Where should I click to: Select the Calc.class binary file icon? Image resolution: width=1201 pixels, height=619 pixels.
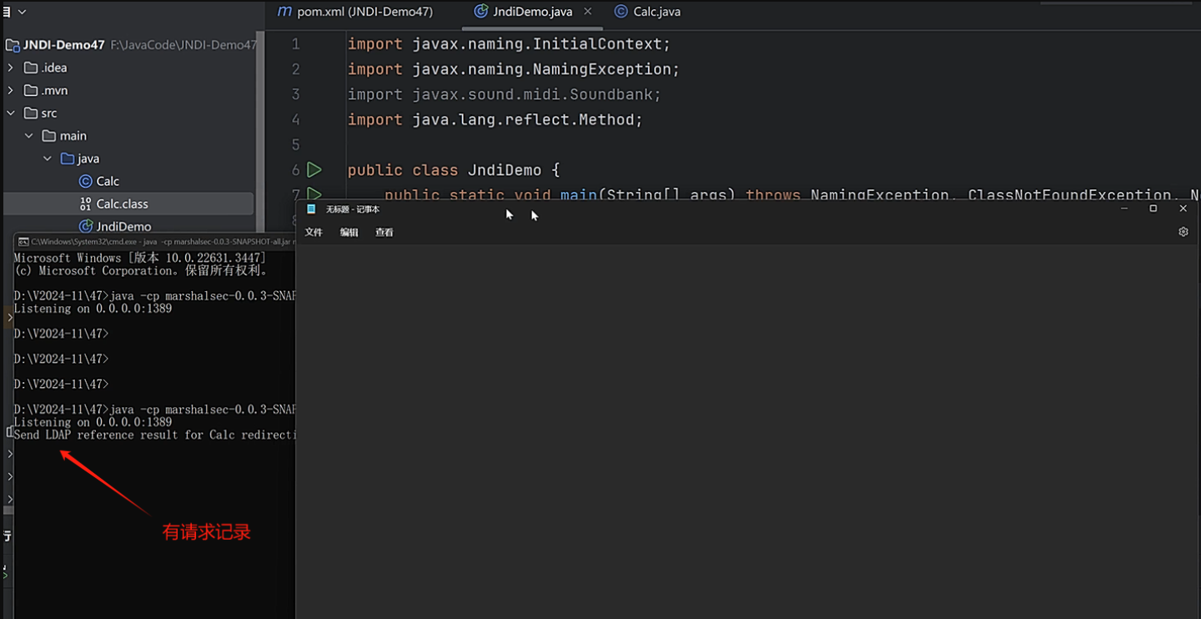(x=85, y=204)
